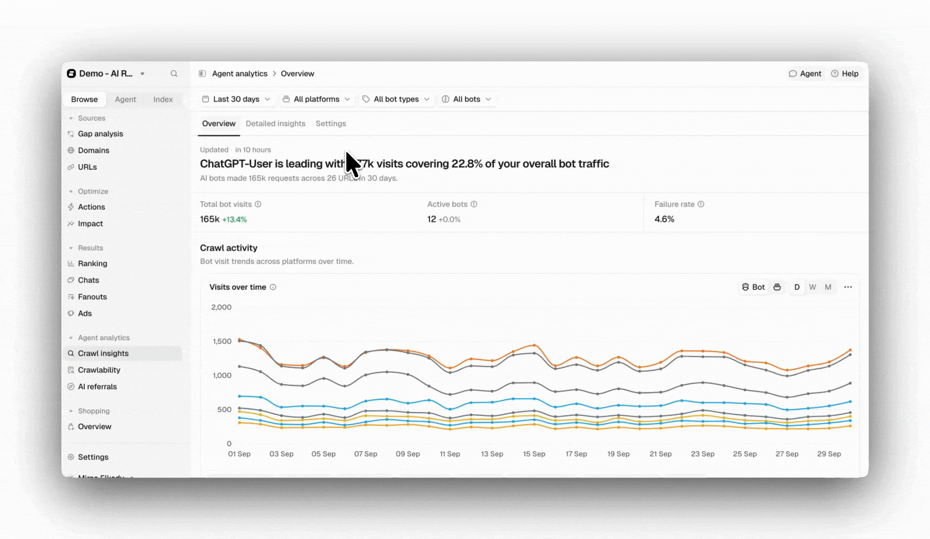Image resolution: width=930 pixels, height=539 pixels.
Task: Toggle the sidebar panel icon beside Agent analytics
Action: click(x=202, y=73)
